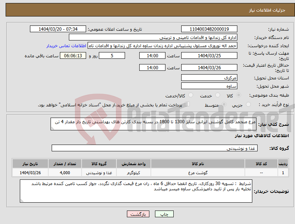Click the نام دستگاه خریدار field
This screenshot has height=224, width=295.
(x=153, y=37)
